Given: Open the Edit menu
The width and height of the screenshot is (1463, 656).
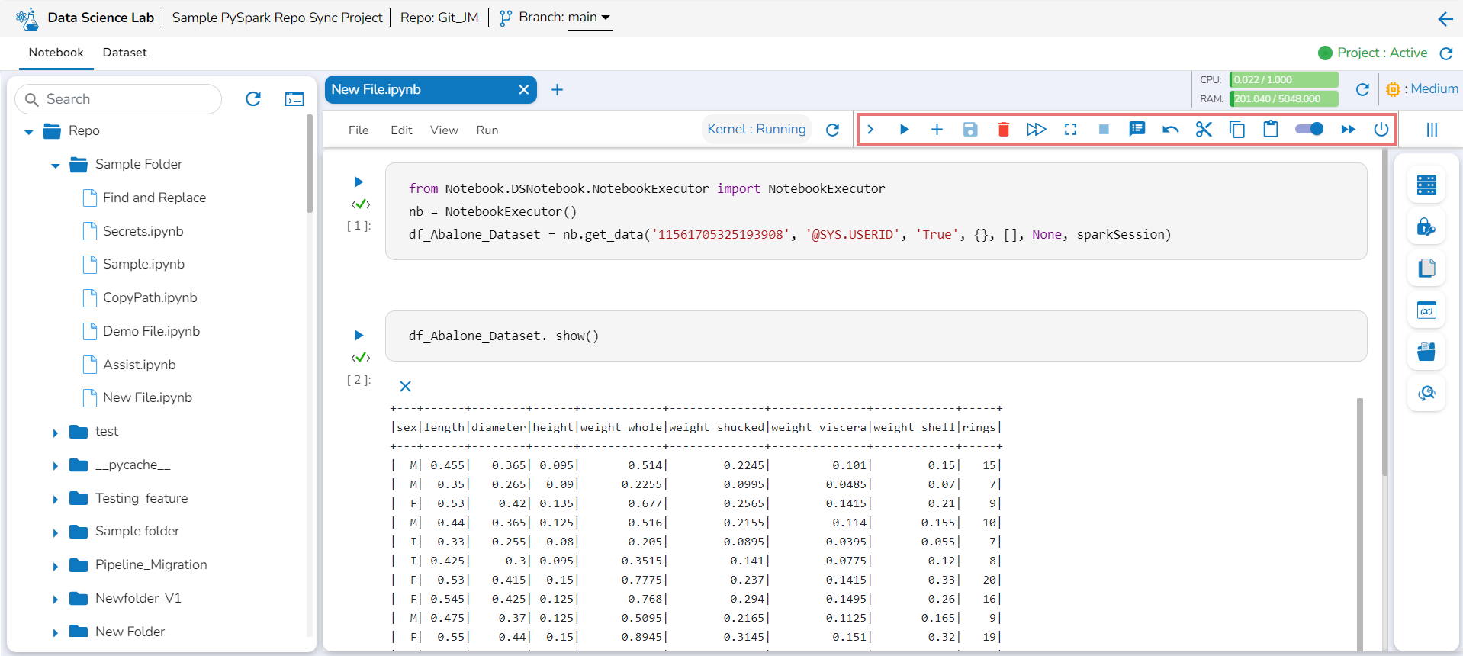Looking at the screenshot, I should click(x=401, y=130).
